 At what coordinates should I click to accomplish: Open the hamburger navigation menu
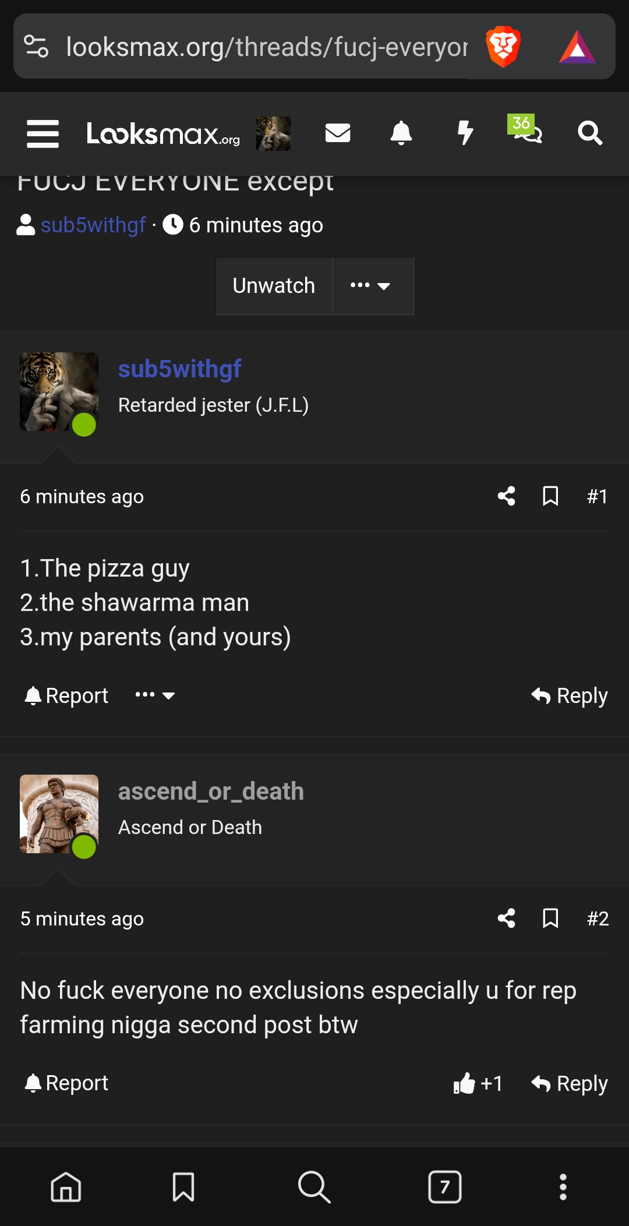pos(42,133)
